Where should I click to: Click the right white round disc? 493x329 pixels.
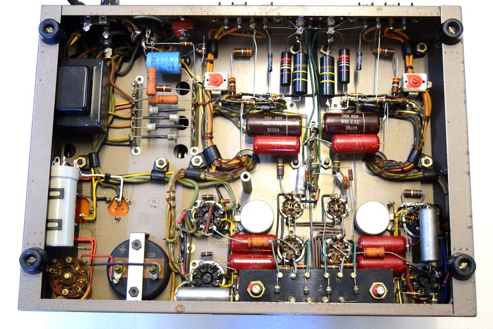pyautogui.click(x=372, y=218)
